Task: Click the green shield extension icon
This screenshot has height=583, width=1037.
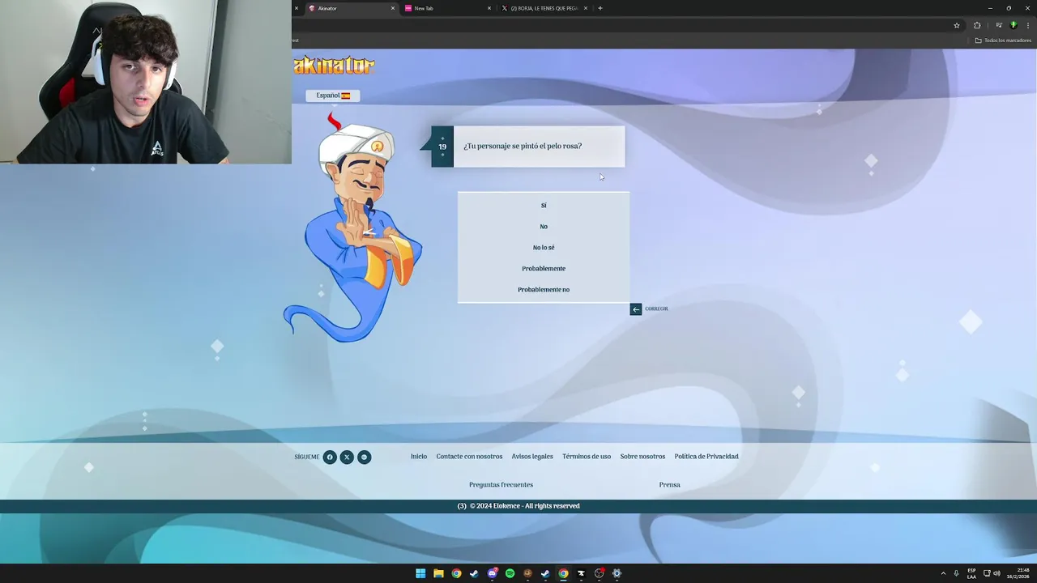Action: coord(1013,25)
